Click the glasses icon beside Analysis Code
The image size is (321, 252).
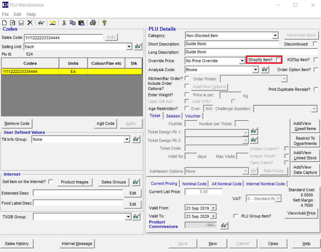click(x=265, y=70)
